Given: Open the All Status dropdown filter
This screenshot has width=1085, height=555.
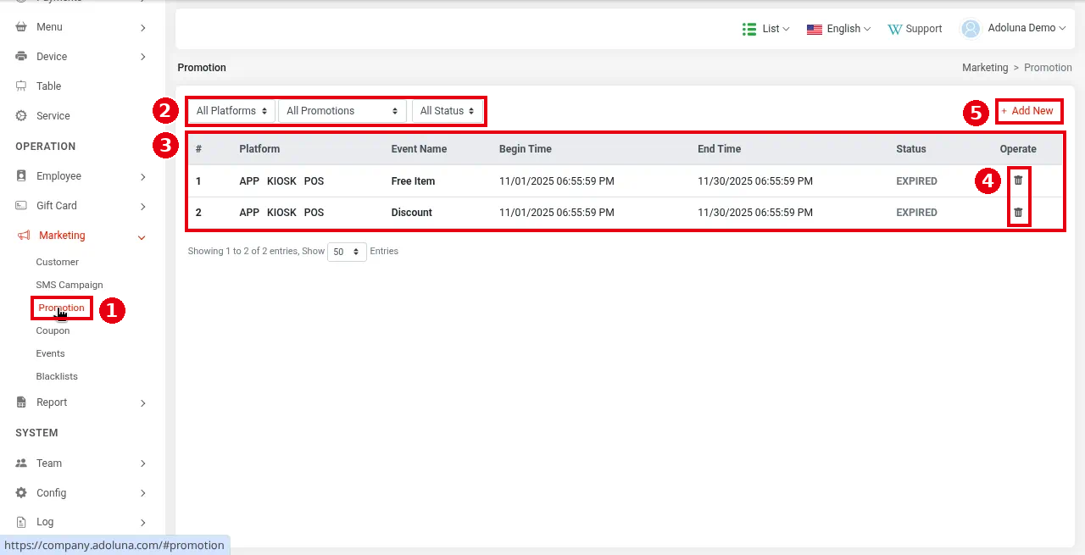Looking at the screenshot, I should click(447, 111).
